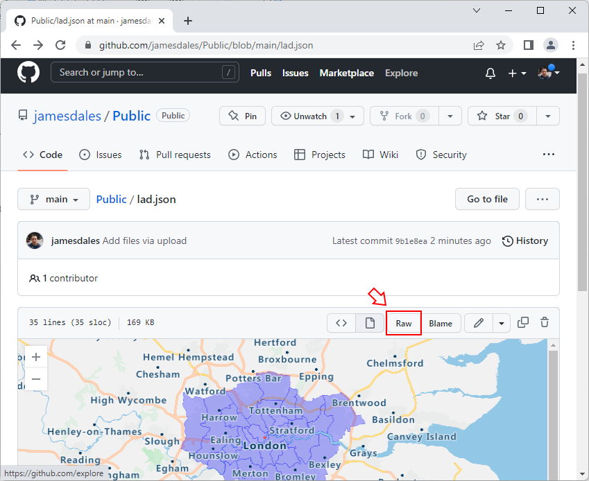The width and height of the screenshot is (589, 481).
Task: Fork the repository
Action: pos(404,116)
